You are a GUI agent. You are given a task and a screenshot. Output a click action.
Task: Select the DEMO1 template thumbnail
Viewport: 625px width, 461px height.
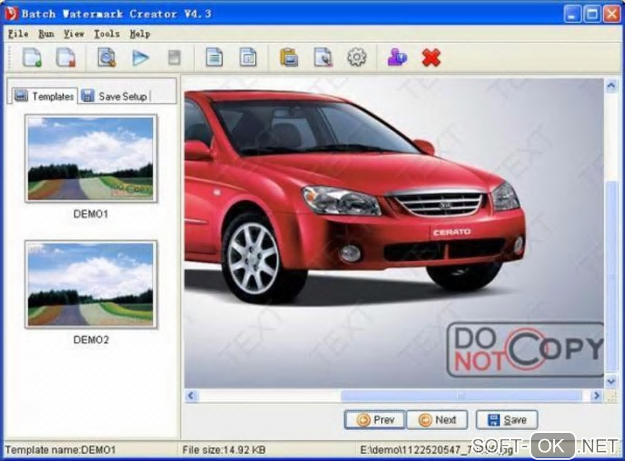click(x=91, y=159)
